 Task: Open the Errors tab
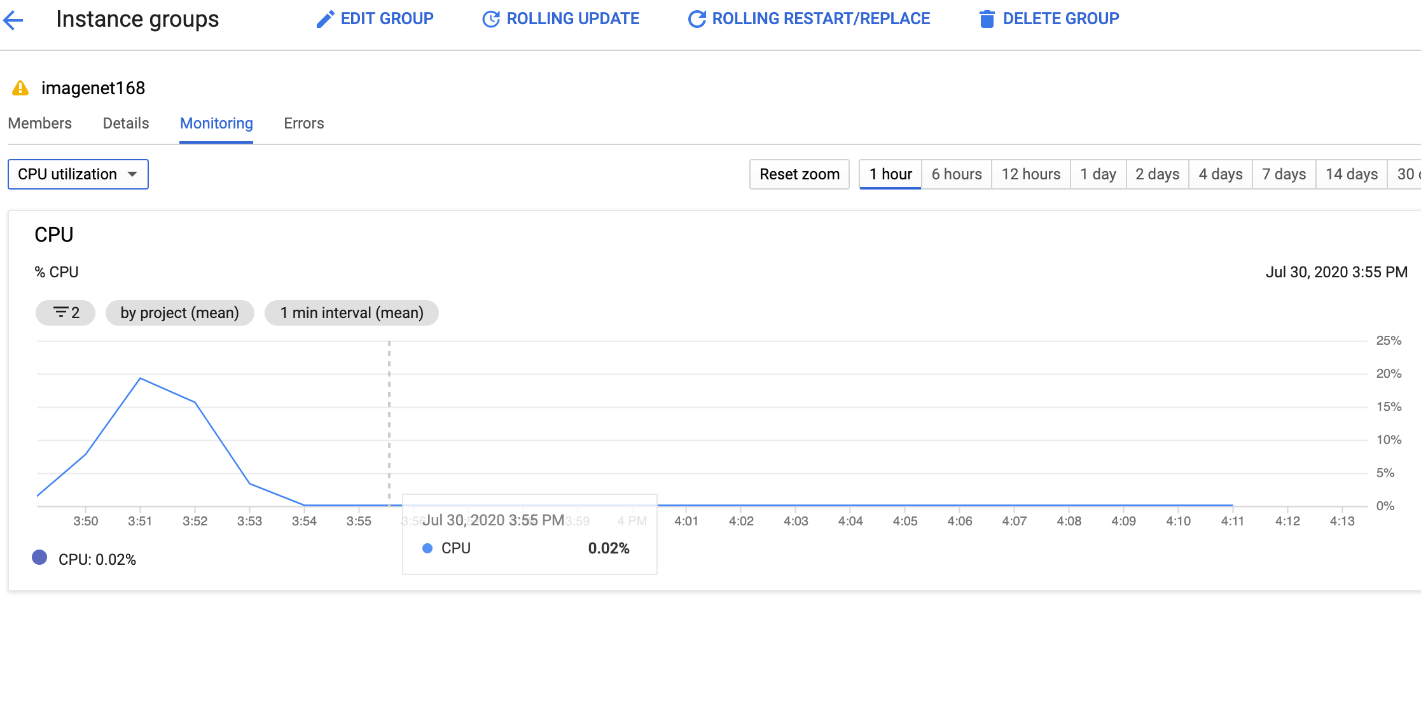click(x=303, y=123)
